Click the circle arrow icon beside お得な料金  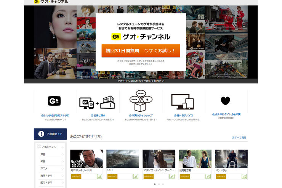(92, 116)
